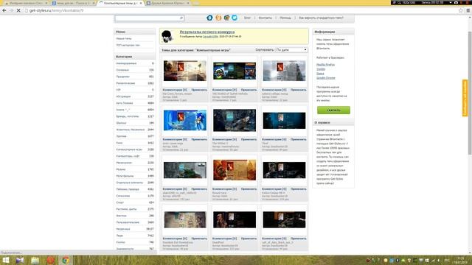Click the green СКАЧАТЬ download button
This screenshot has width=472, height=265.
coord(333,110)
